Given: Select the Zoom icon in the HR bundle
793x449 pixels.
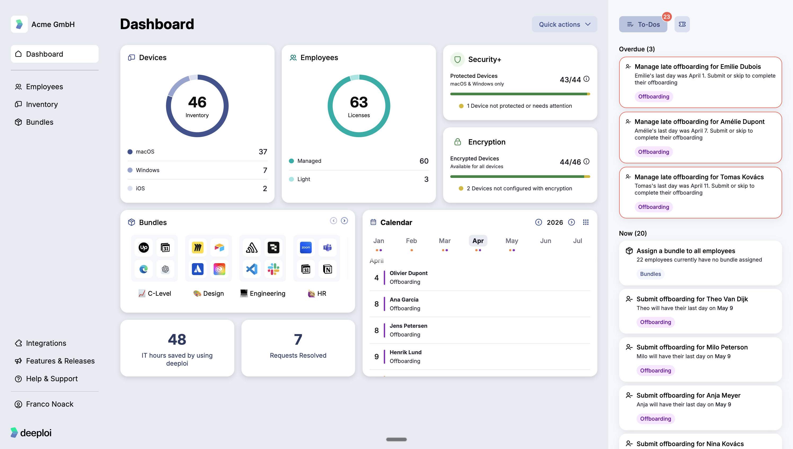Looking at the screenshot, I should point(305,247).
